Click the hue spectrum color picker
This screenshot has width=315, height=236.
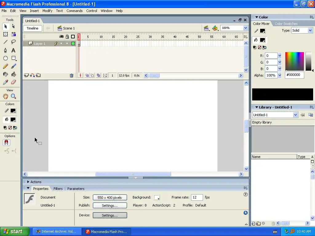tap(294, 61)
